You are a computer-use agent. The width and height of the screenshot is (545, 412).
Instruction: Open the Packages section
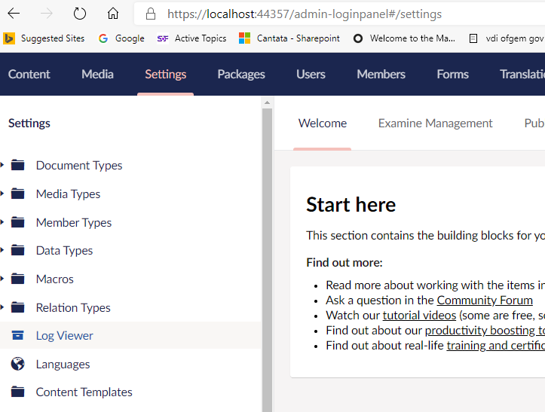click(241, 74)
